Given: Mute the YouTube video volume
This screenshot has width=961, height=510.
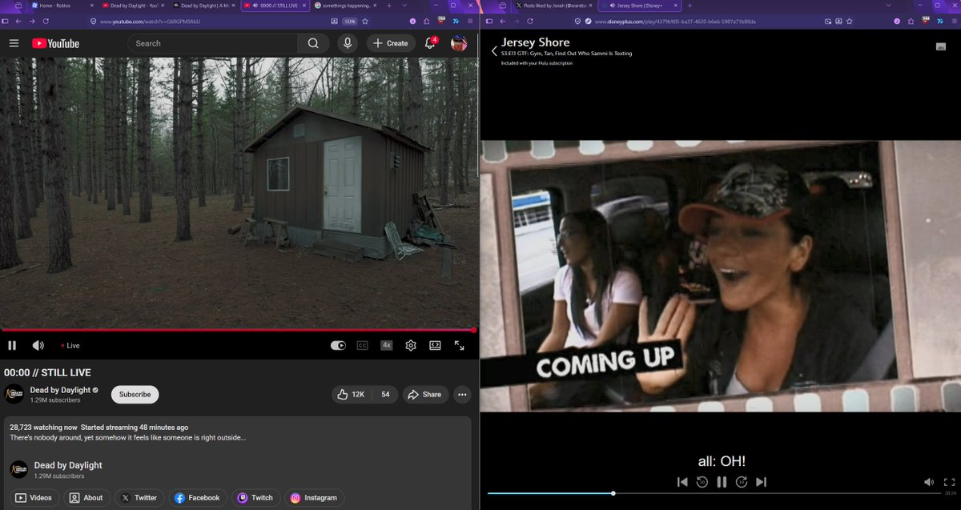Looking at the screenshot, I should point(38,345).
